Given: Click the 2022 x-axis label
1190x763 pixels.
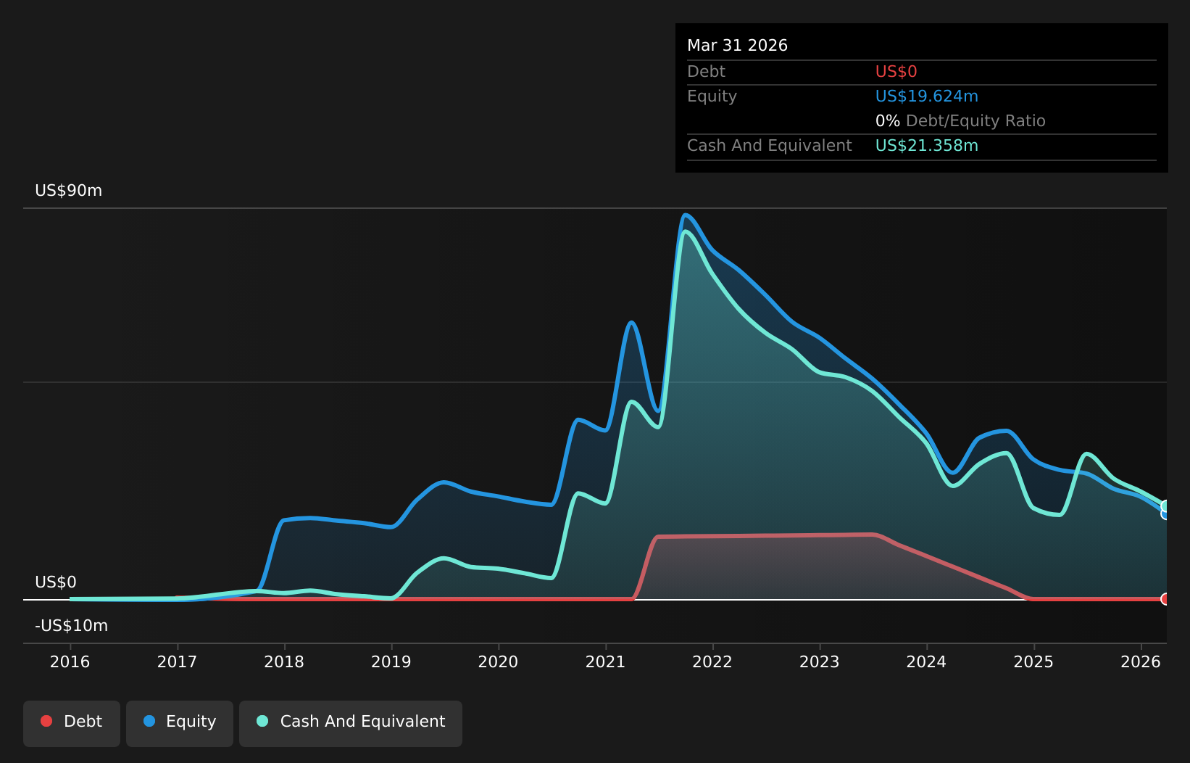Looking at the screenshot, I should (712, 661).
